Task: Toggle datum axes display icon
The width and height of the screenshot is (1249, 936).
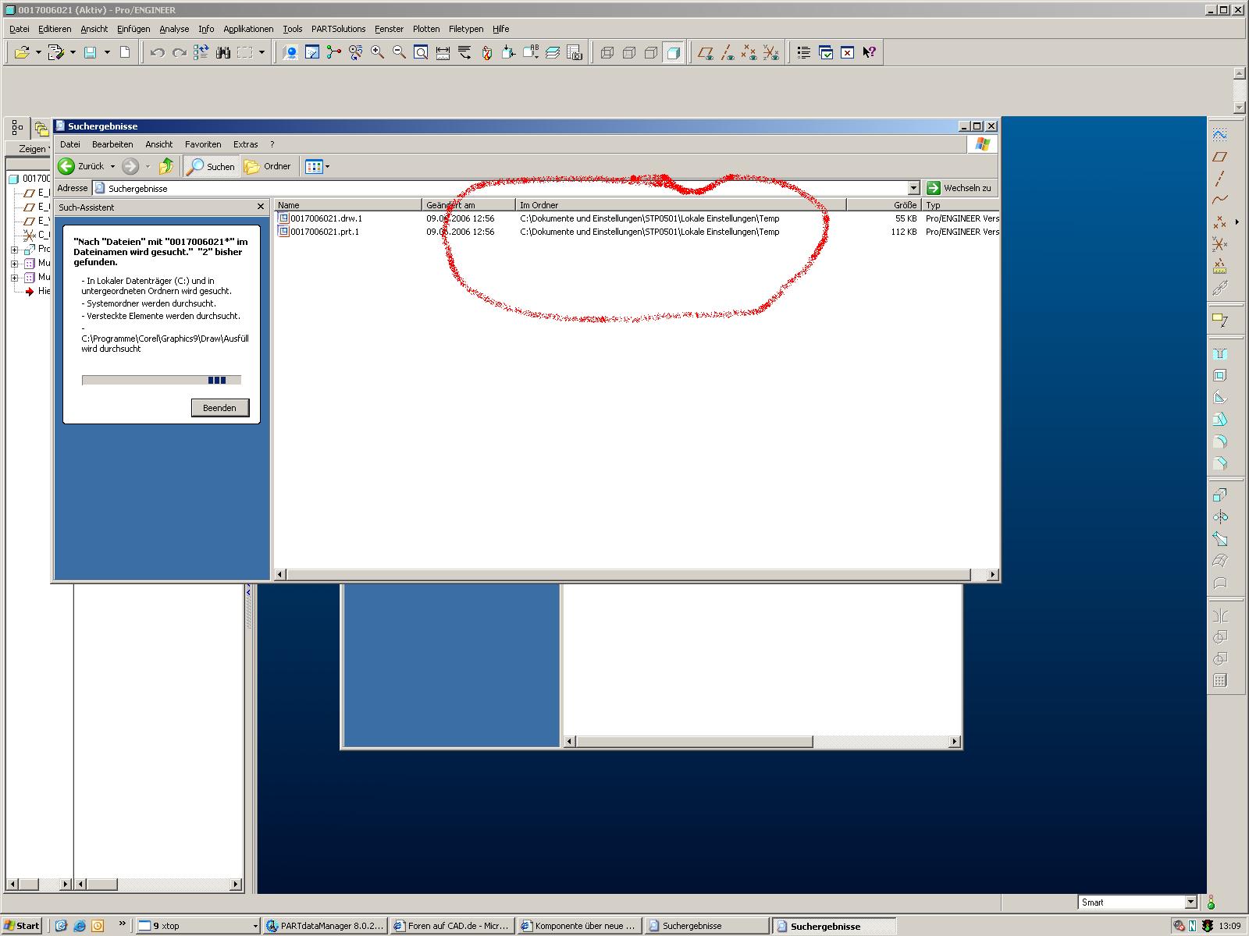Action: tap(728, 52)
